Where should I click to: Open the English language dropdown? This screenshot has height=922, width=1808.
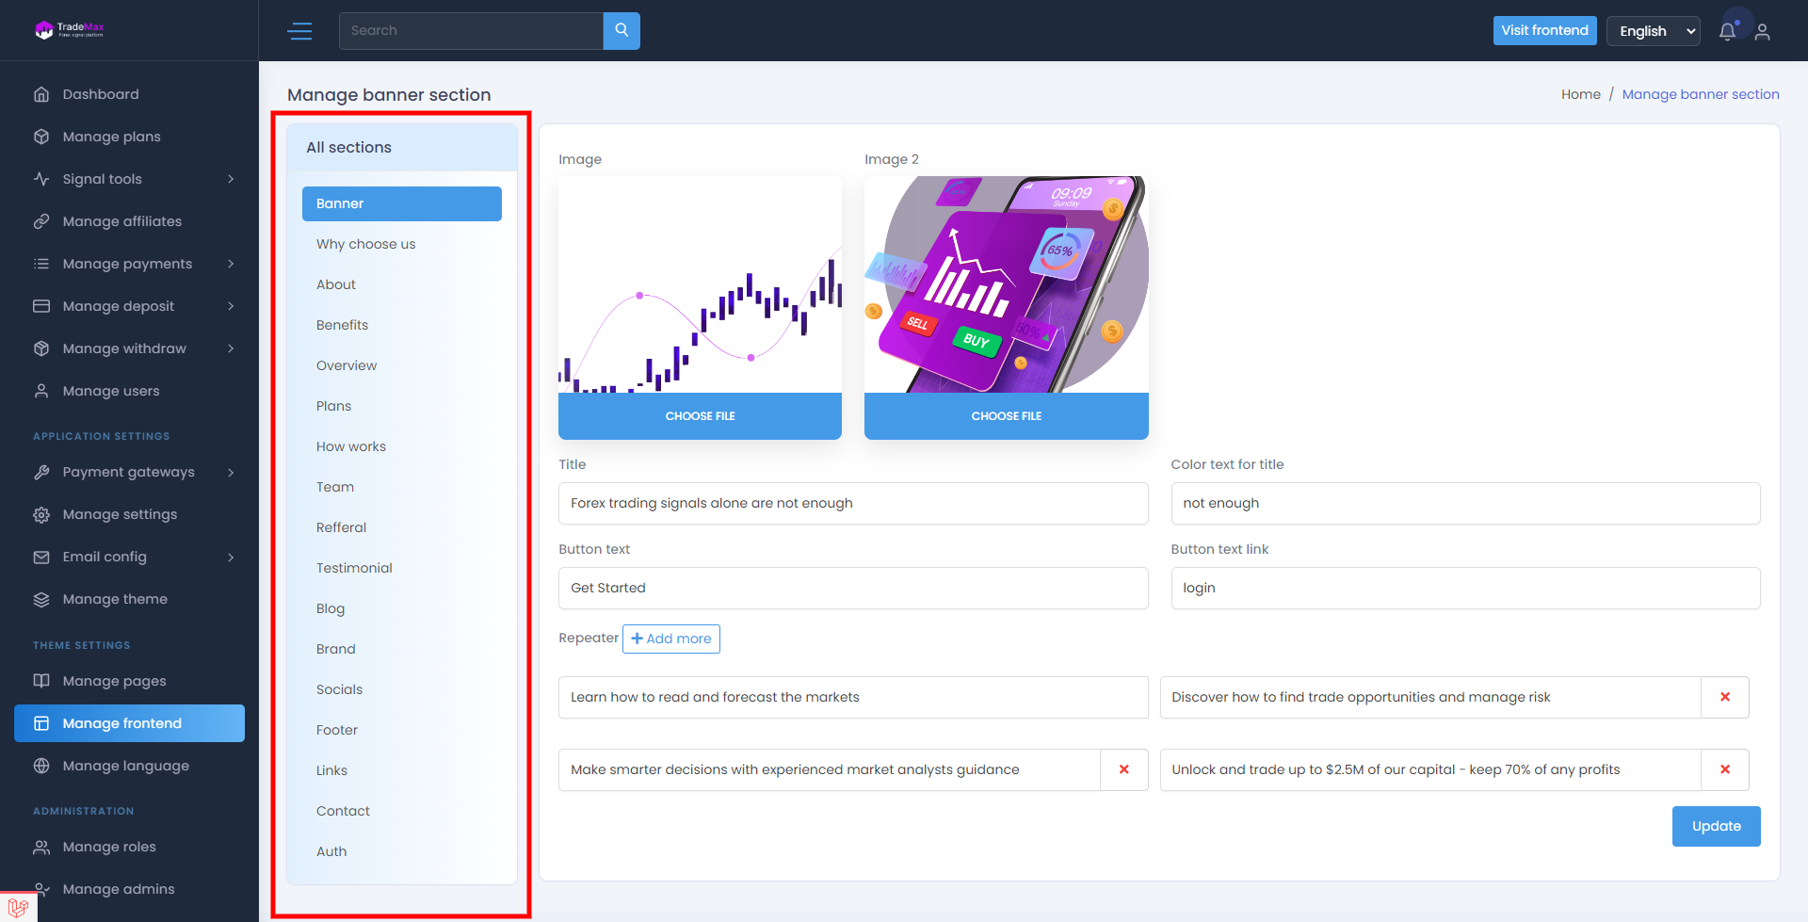1653,31
